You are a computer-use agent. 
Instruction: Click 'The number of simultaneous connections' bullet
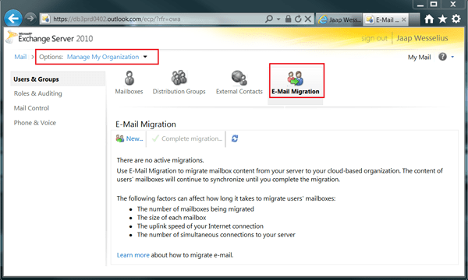click(x=216, y=235)
